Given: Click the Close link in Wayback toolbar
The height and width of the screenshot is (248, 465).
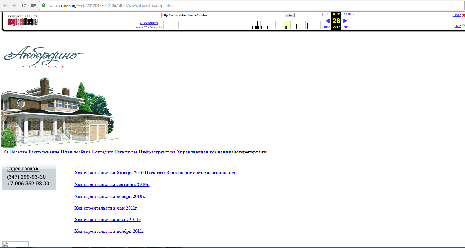Looking at the screenshot, I should click(457, 15).
